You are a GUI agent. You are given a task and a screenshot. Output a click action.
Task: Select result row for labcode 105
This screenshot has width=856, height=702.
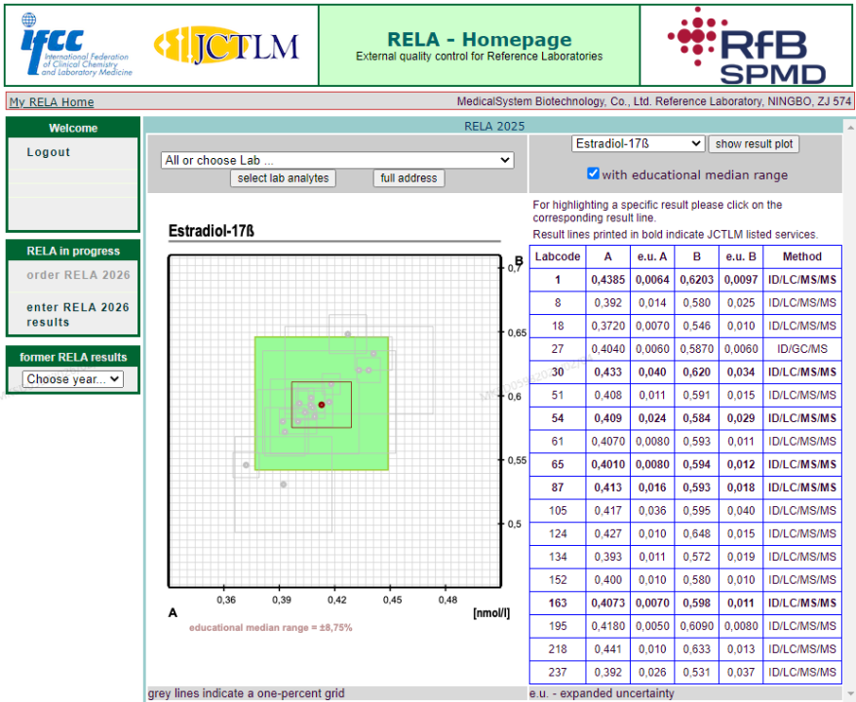point(685,510)
